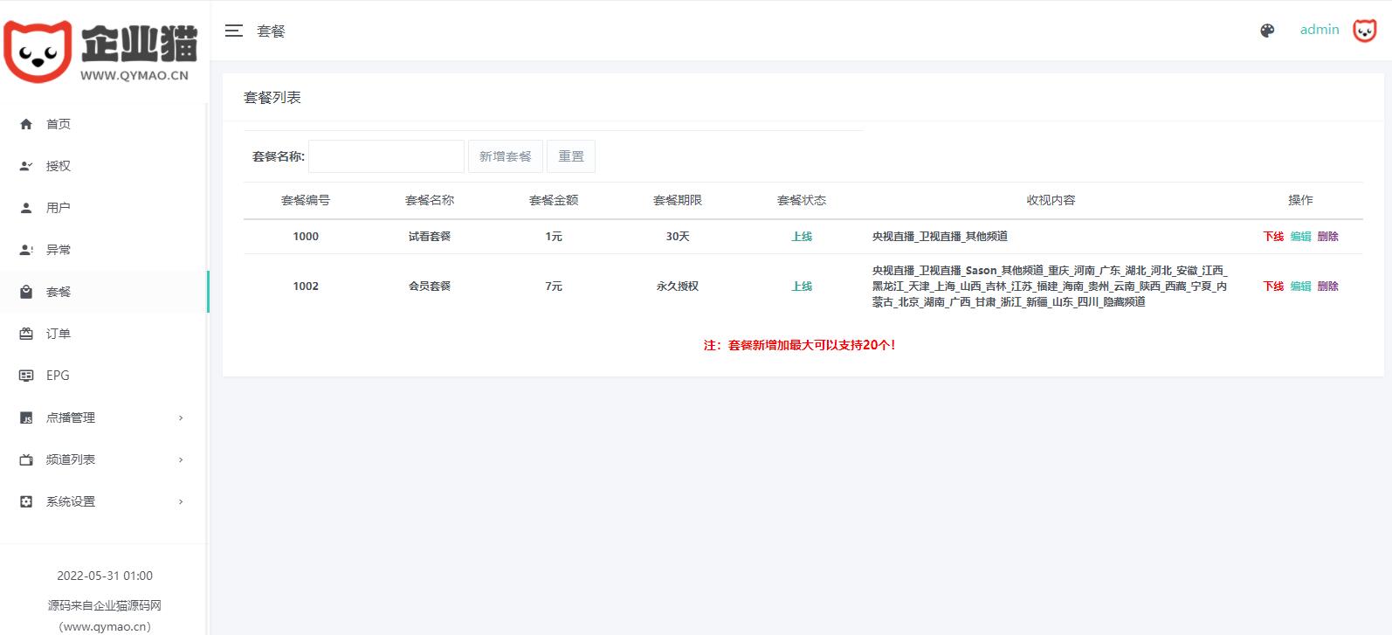The image size is (1392, 635).
Task: Click the 系统设置 menu label
Action: point(71,501)
